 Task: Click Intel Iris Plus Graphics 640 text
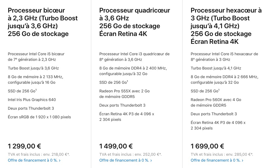(32, 100)
